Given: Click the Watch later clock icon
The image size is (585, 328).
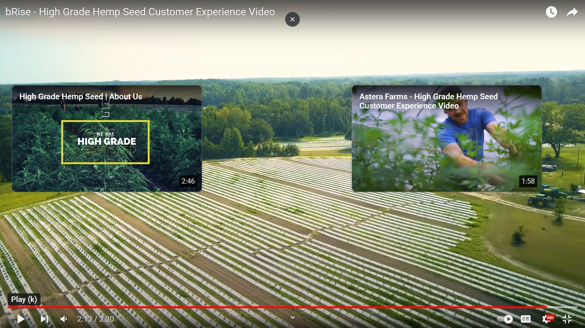Looking at the screenshot, I should (x=551, y=12).
